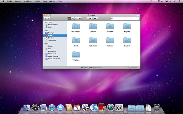Select the Tänään search in sidebar
Viewport: 183px width, 114px height.
[55, 46]
